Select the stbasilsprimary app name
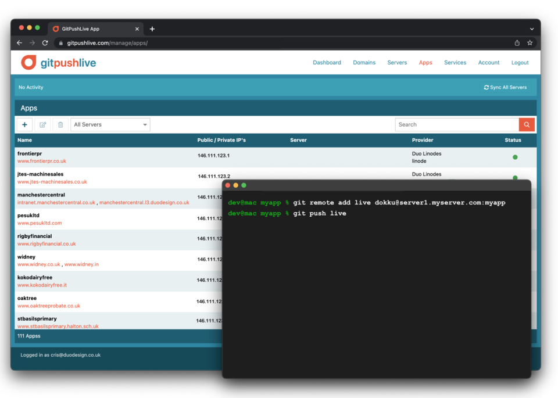This screenshot has height=398, width=558. pos(37,318)
